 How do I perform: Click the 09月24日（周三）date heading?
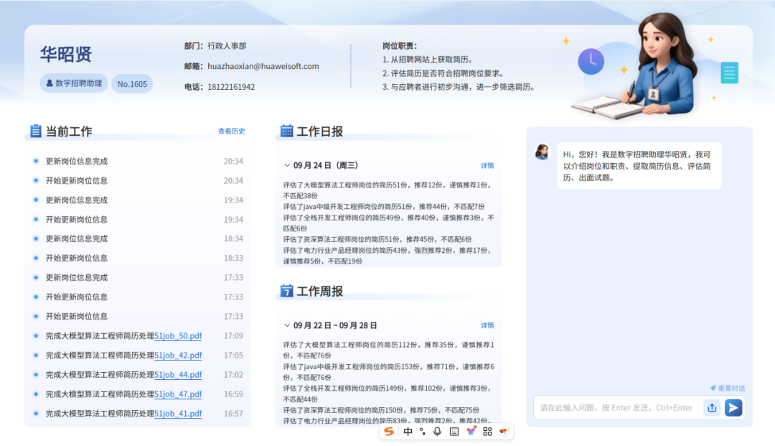[x=326, y=165]
